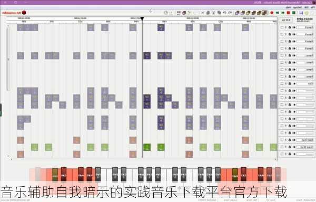Tick the checkbox of the Bass Drum layer
The image size is (316, 202).
(x=282, y=140)
